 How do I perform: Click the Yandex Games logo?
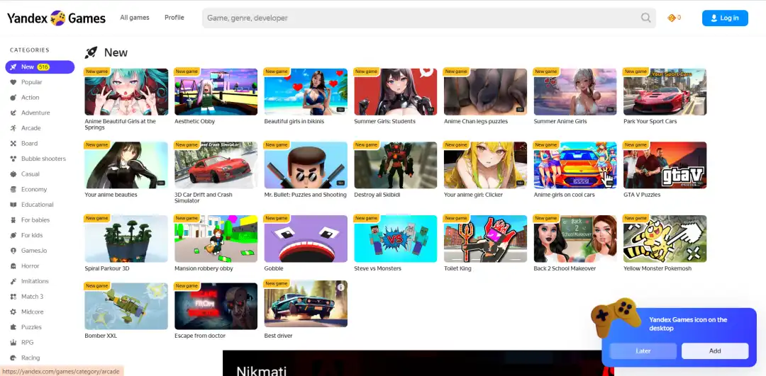pos(56,18)
